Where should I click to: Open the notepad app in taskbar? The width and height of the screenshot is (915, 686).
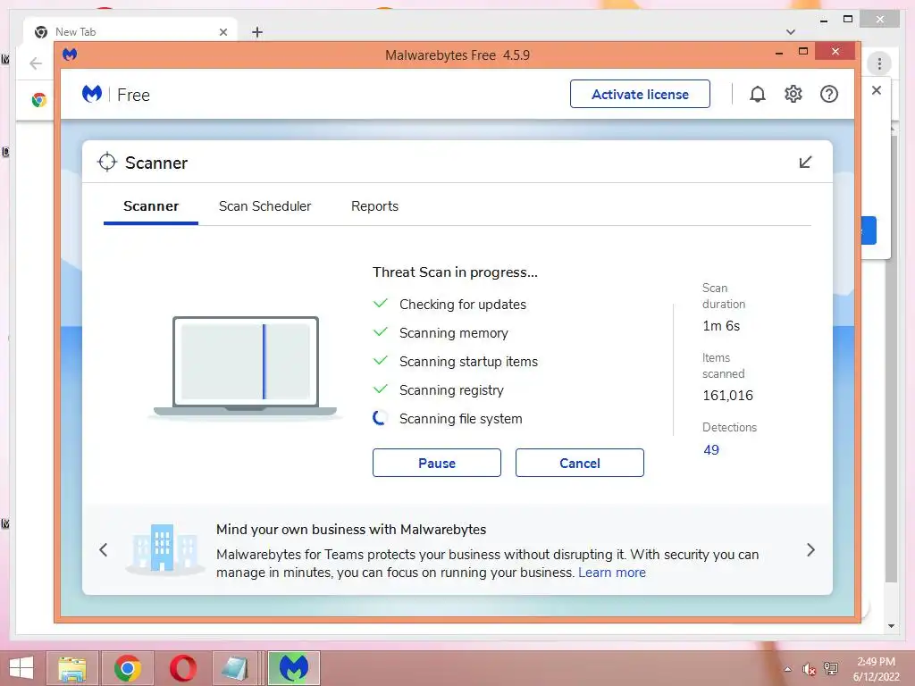235,667
